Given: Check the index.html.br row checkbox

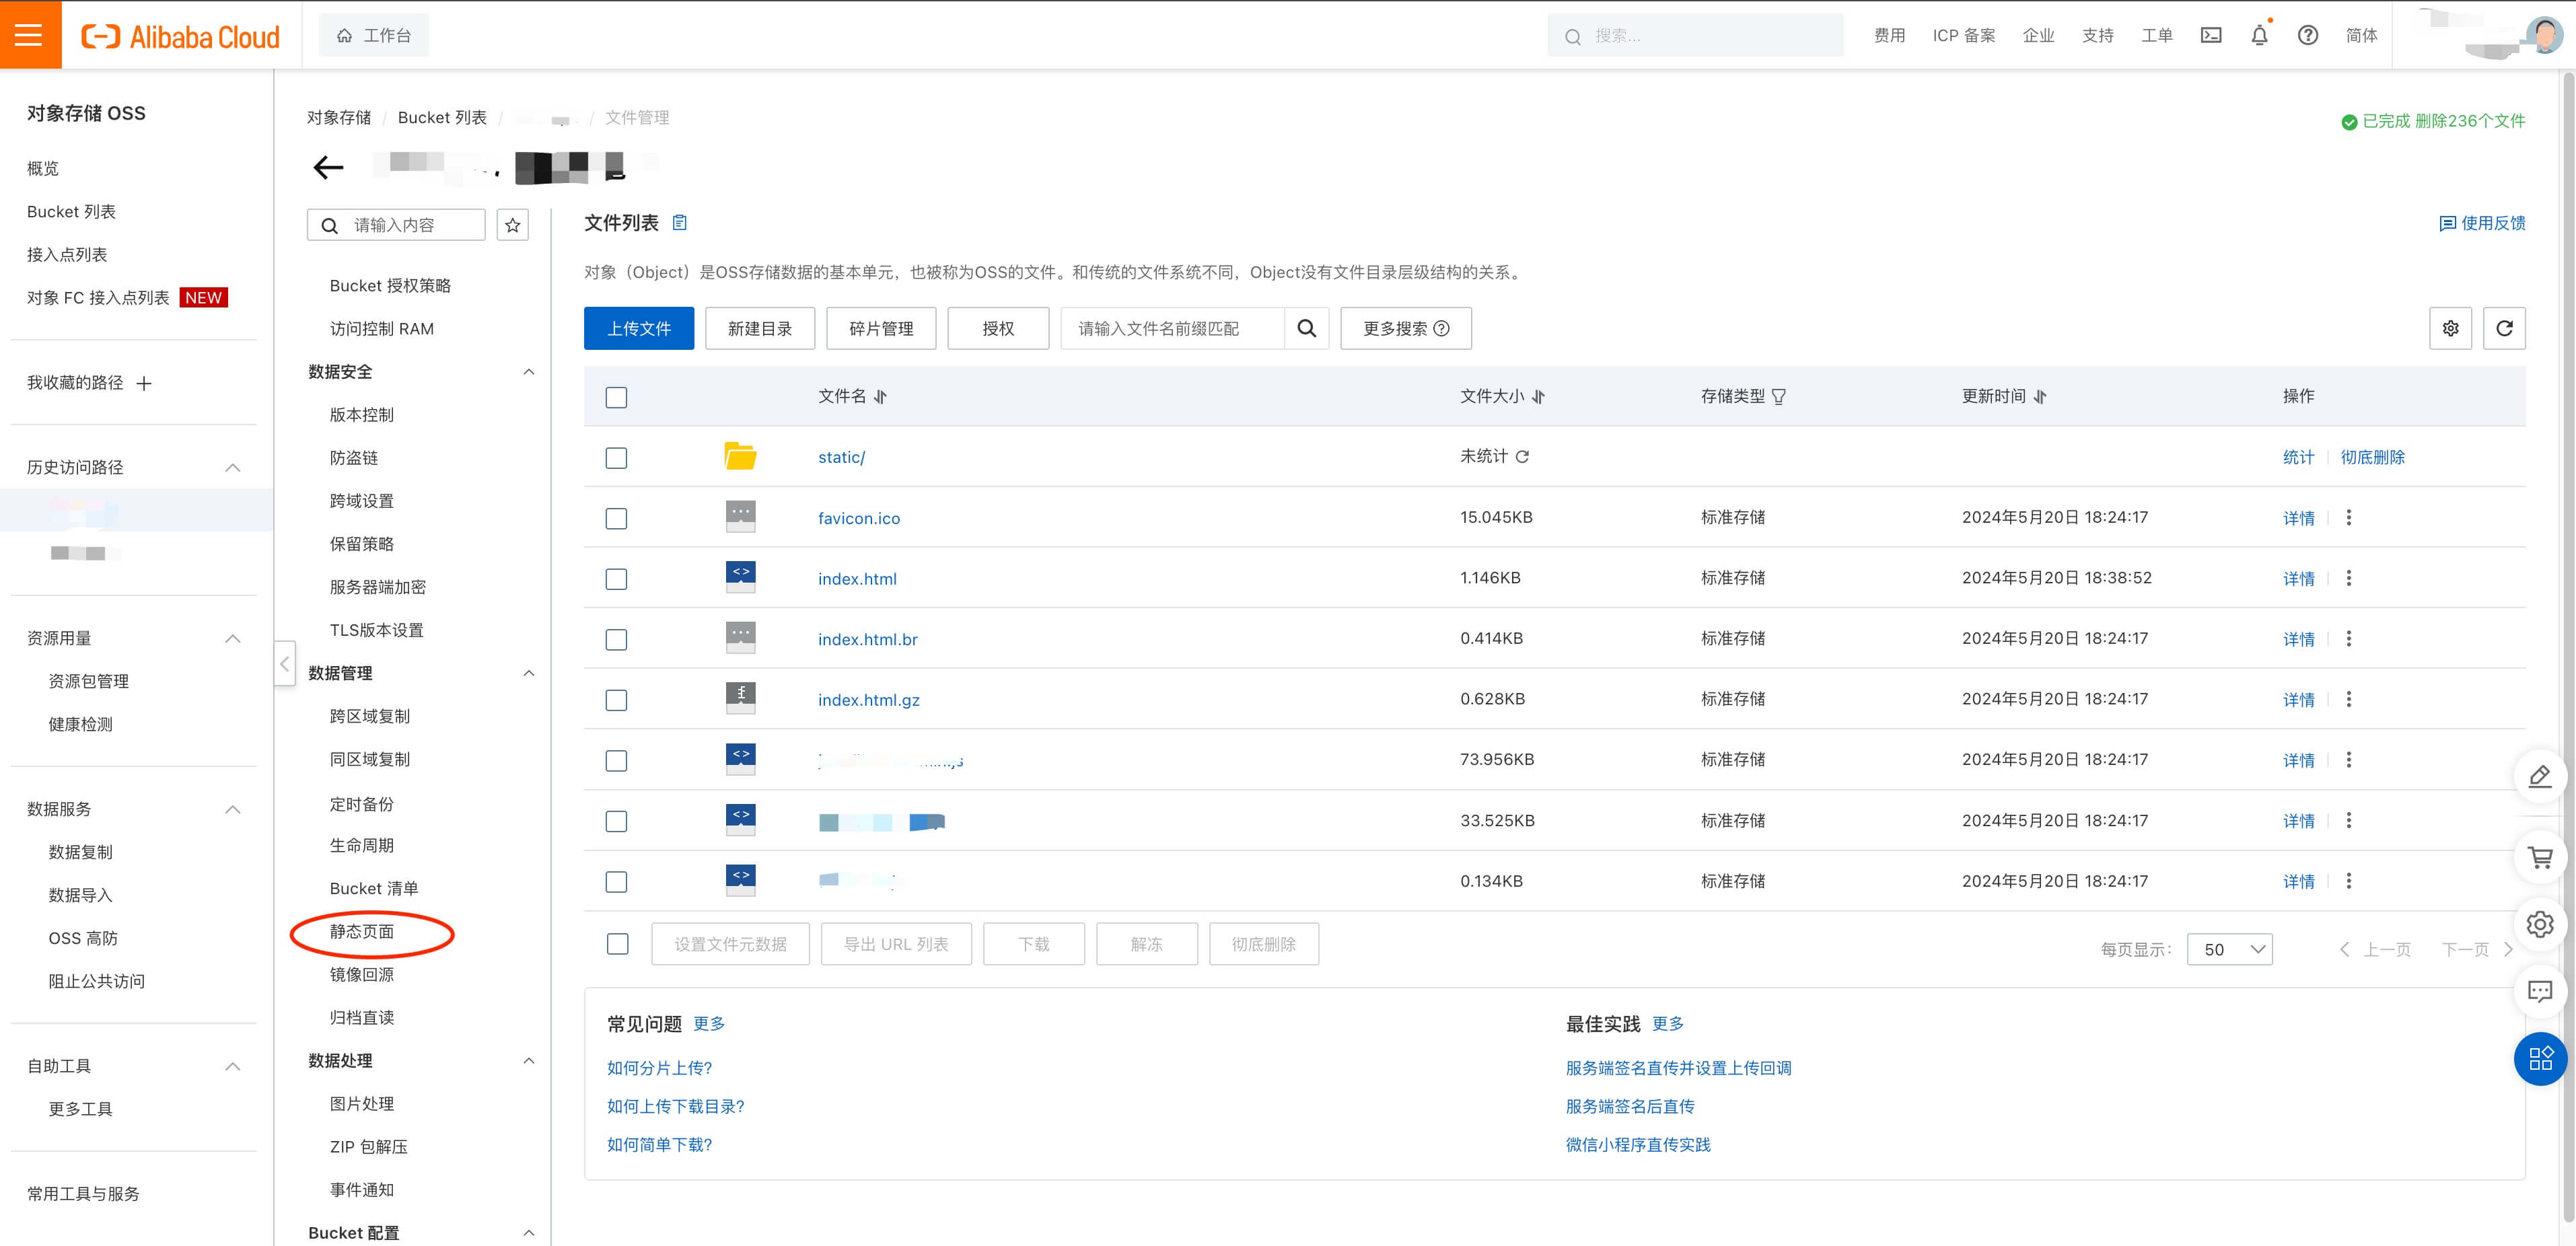Looking at the screenshot, I should (616, 639).
